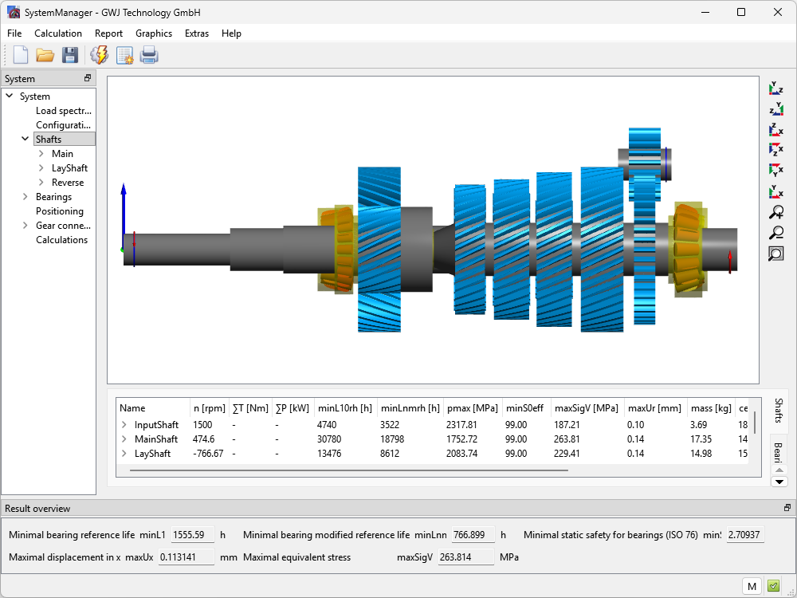Image resolution: width=797 pixels, height=598 pixels.
Task: Click the minL10rh [h] column header
Action: click(344, 408)
